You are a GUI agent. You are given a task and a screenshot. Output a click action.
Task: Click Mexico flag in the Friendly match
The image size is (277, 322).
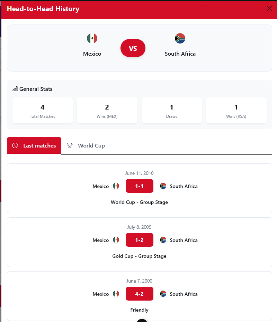(x=116, y=294)
